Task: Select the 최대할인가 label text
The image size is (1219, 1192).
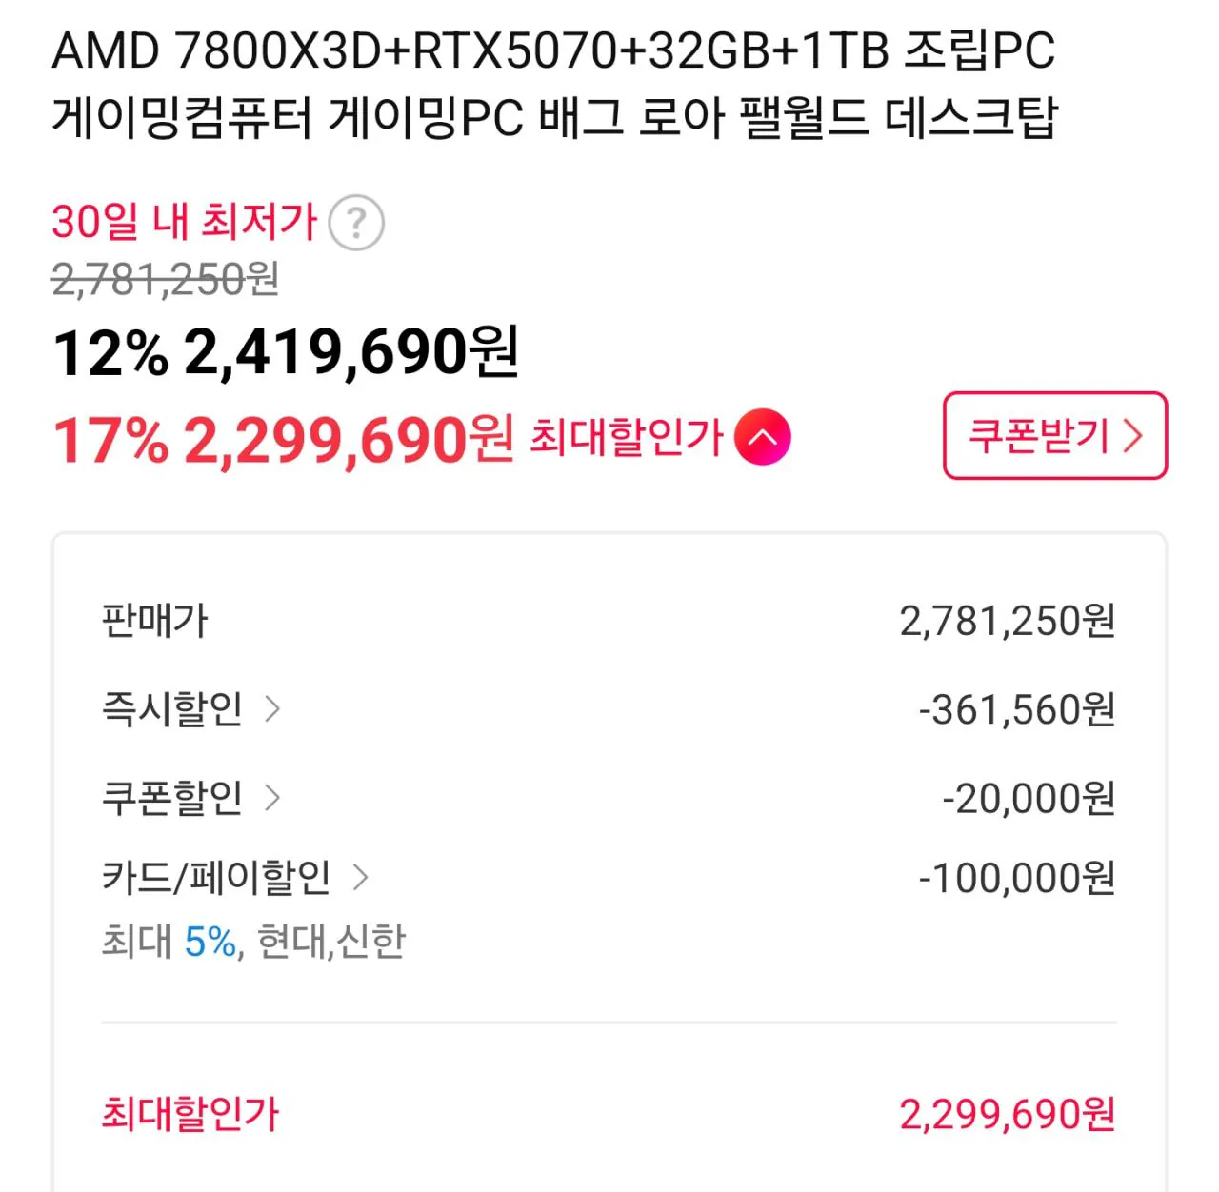Action: [x=190, y=1114]
